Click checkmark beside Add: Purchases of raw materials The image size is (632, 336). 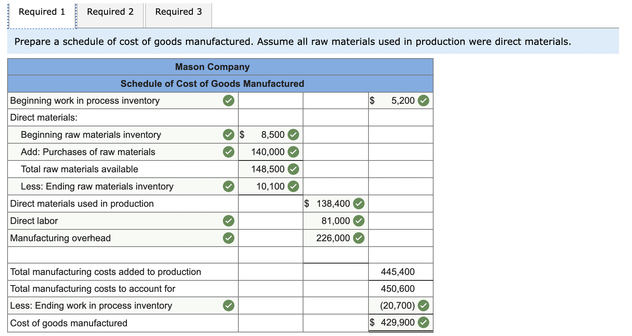(228, 152)
